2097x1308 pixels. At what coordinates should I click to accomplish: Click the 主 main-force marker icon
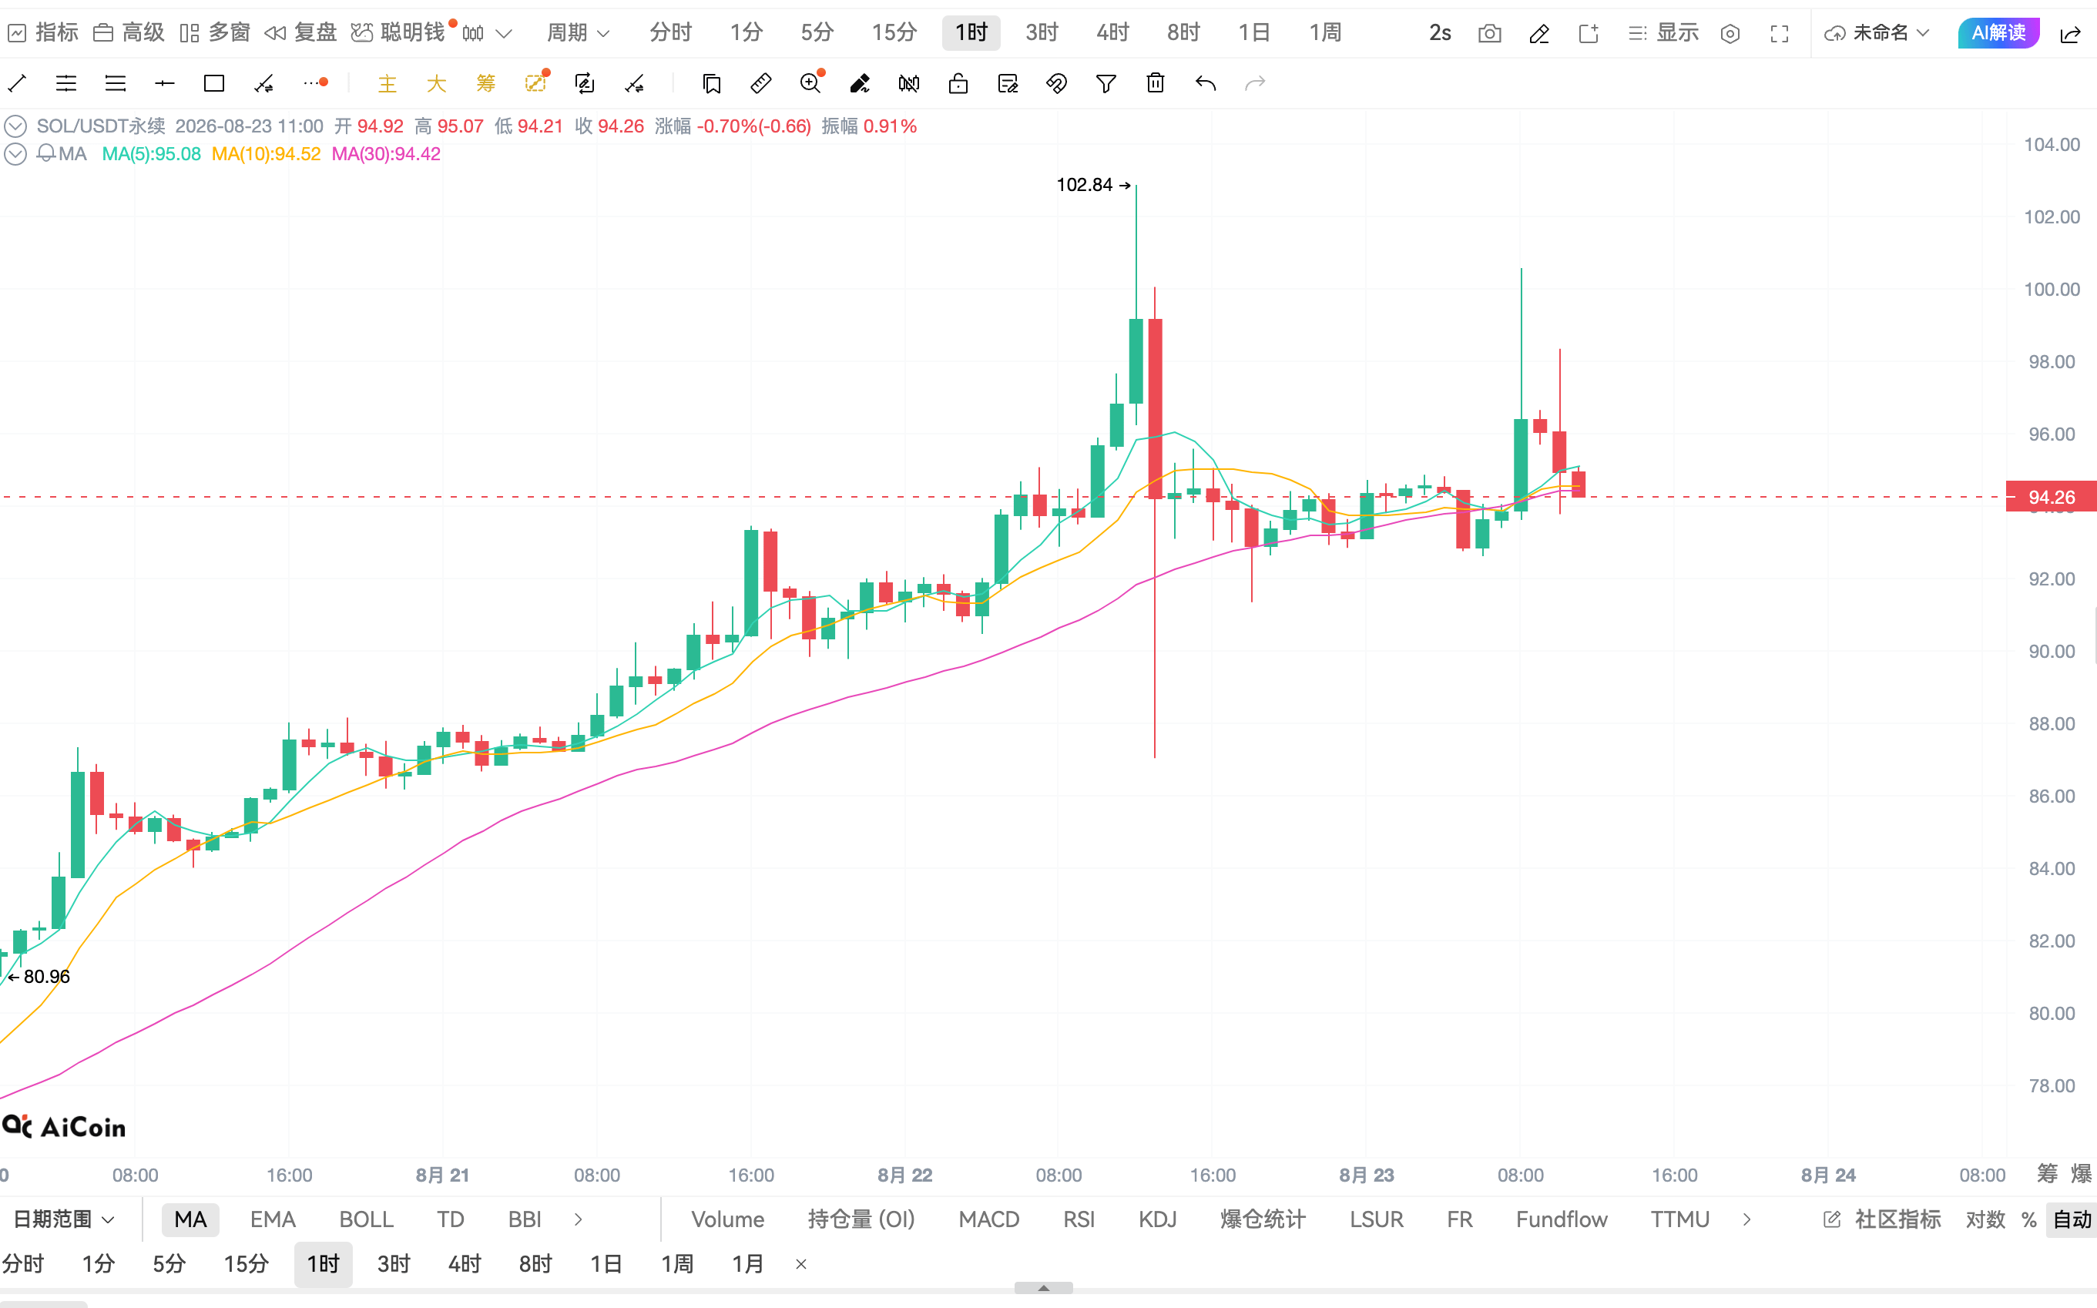pos(387,84)
